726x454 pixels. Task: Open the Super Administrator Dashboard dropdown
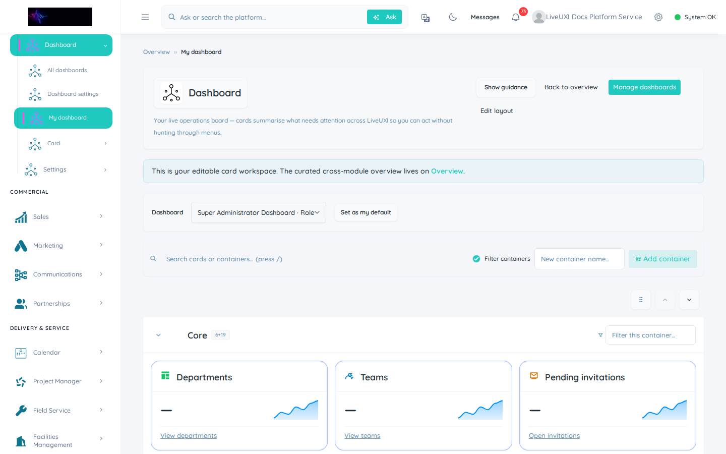click(259, 212)
